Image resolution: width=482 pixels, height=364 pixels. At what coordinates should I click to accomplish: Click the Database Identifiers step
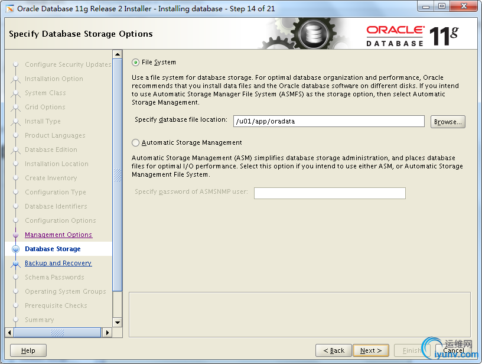pyautogui.click(x=56, y=206)
